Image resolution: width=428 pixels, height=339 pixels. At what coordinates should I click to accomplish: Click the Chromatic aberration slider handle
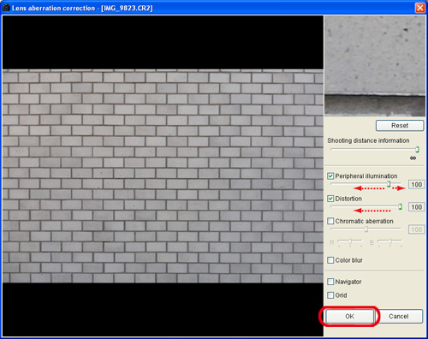pyautogui.click(x=366, y=229)
